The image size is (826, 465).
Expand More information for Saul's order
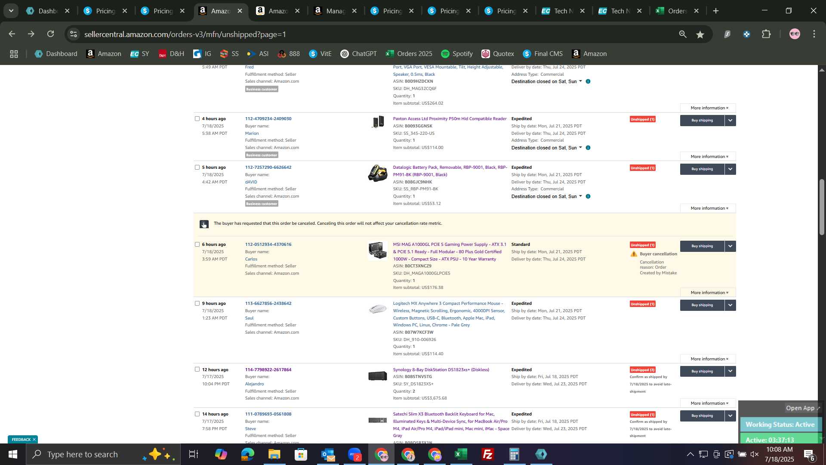point(708,359)
